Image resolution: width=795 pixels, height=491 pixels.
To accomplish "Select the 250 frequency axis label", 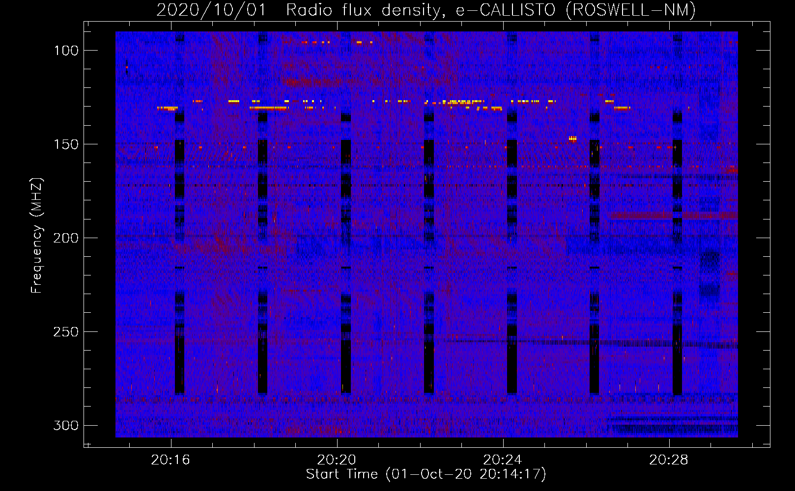I will click(66, 332).
